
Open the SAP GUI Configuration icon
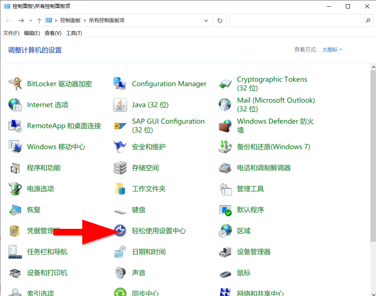click(120, 126)
